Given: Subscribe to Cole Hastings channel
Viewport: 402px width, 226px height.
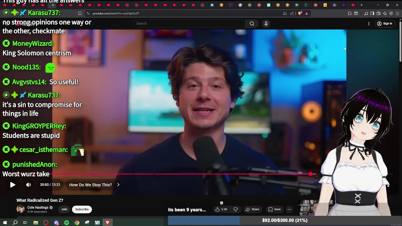Looking at the screenshot, I should 82,209.
